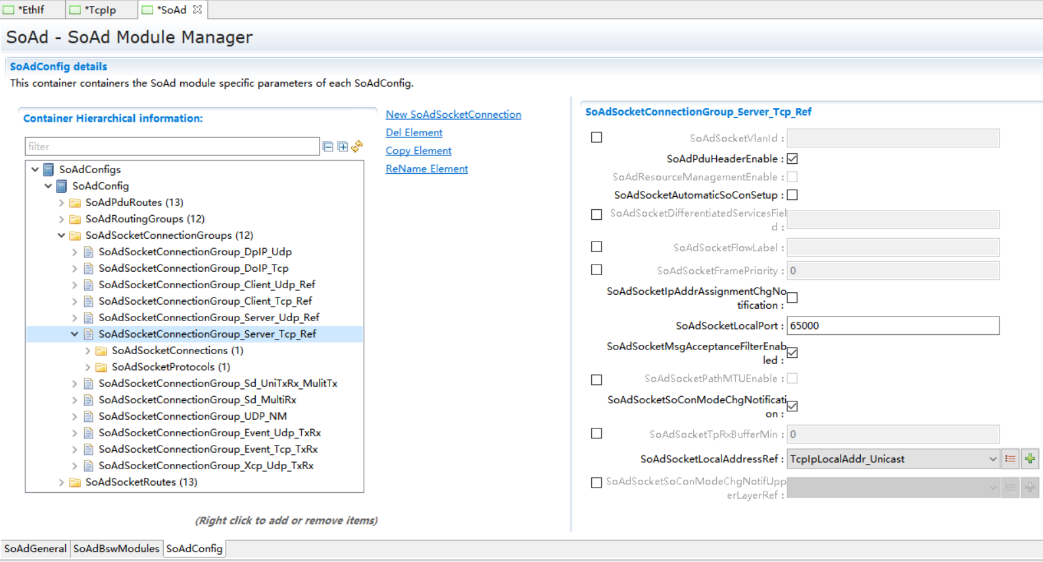This screenshot has width=1043, height=562.
Task: Enable SoAdSocketAutomaticSoConSetup checkbox
Action: point(792,195)
